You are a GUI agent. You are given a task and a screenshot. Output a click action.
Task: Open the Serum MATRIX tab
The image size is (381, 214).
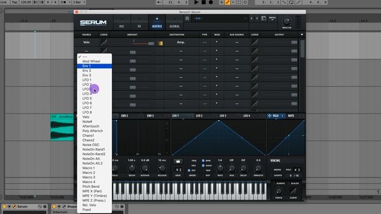pyautogui.click(x=157, y=23)
